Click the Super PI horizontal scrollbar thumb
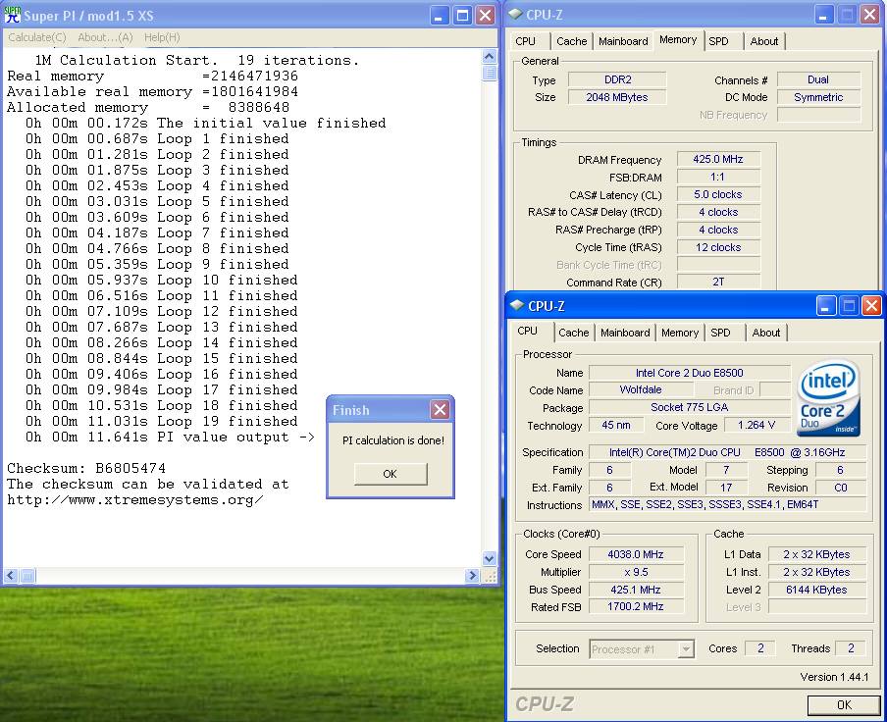The width and height of the screenshot is (887, 722). coord(27,576)
